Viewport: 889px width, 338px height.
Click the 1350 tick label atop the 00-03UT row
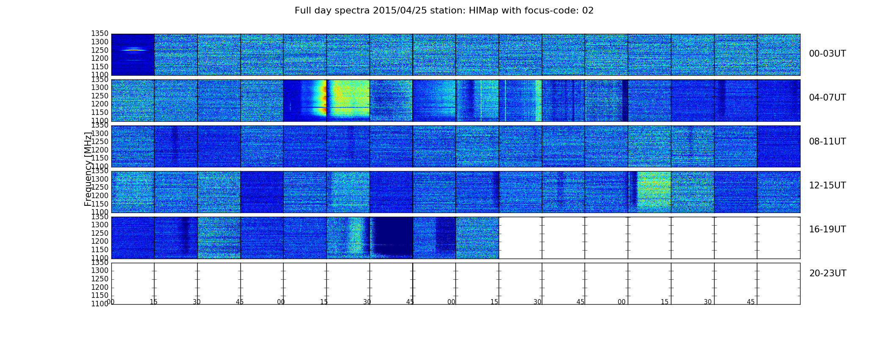[x=100, y=33]
